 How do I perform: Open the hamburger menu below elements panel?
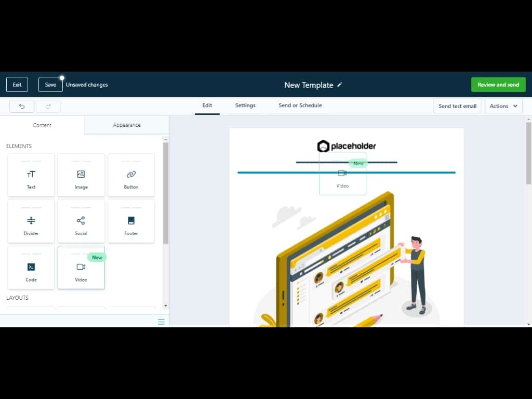tap(161, 322)
